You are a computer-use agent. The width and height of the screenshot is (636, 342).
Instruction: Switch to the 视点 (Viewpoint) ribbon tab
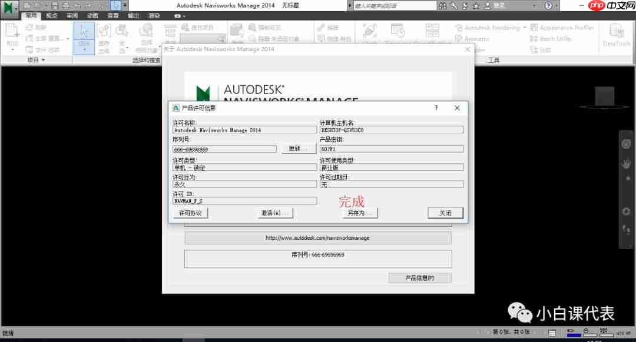(51, 15)
